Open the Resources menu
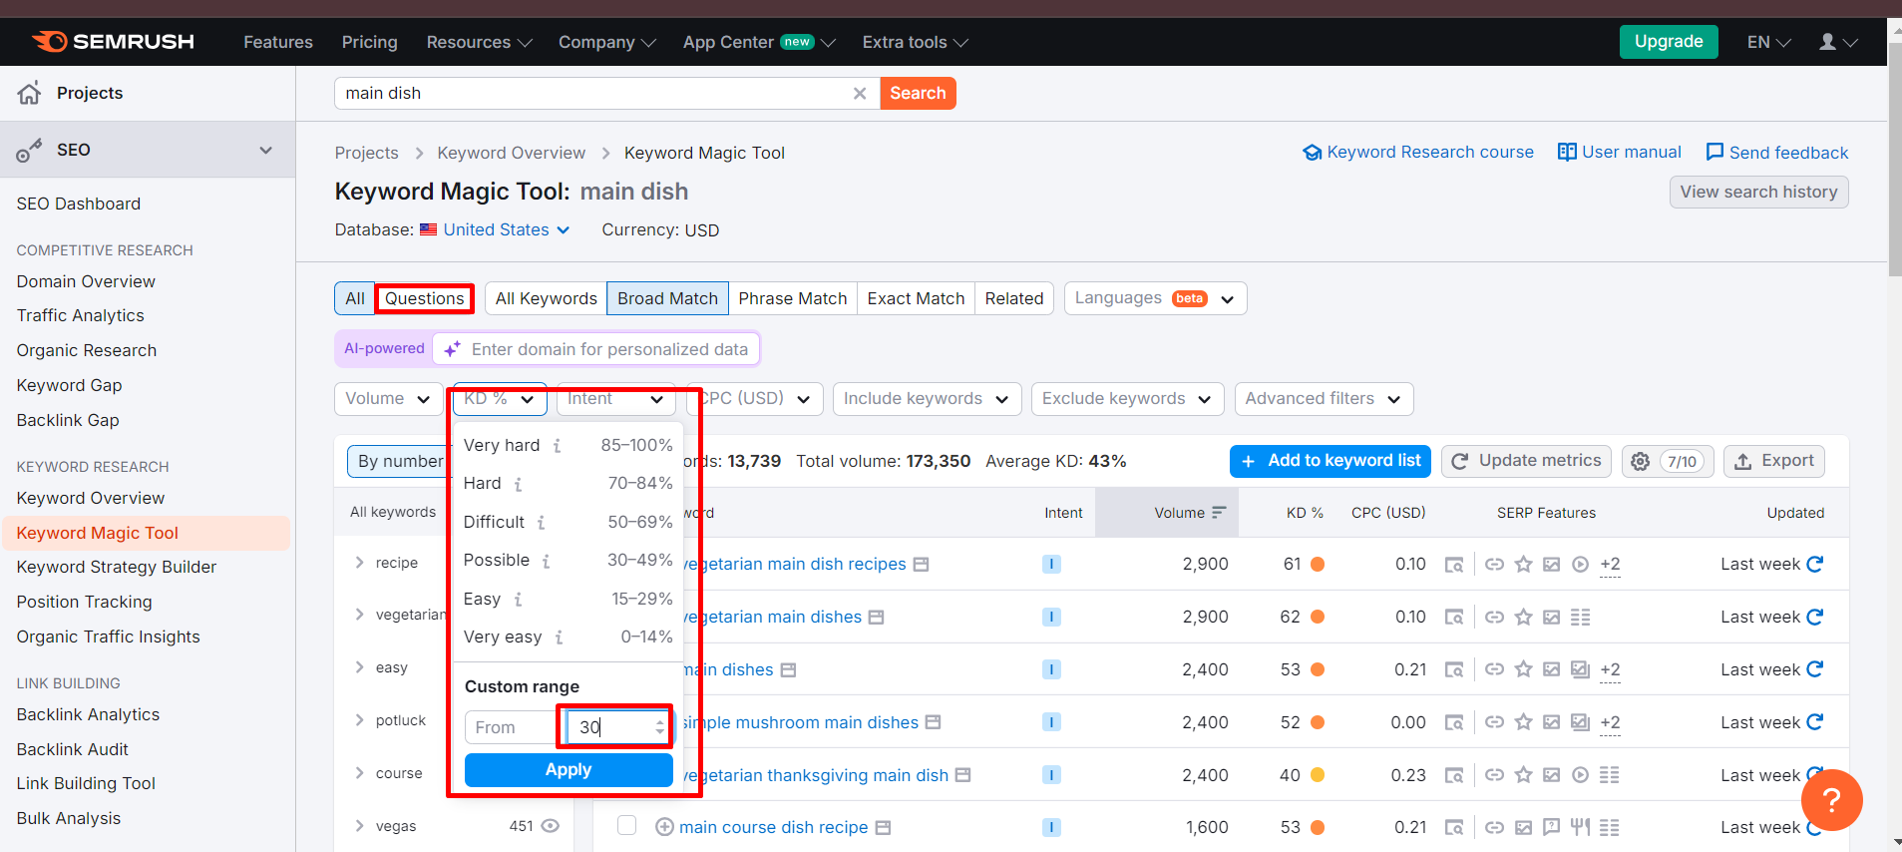 [479, 42]
